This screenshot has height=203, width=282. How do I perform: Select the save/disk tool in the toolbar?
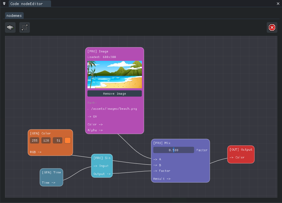[10, 27]
